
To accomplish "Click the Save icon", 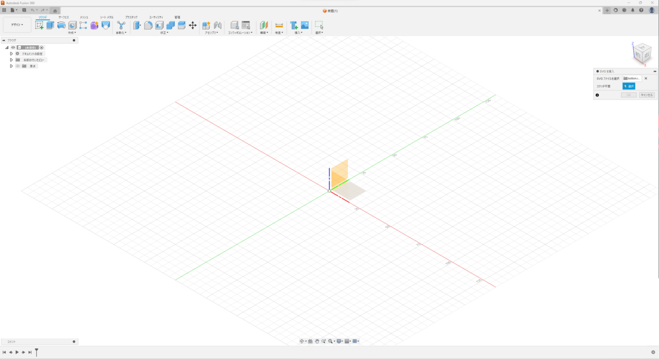I will click(24, 10).
